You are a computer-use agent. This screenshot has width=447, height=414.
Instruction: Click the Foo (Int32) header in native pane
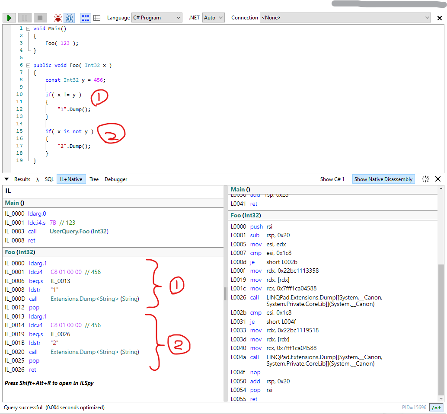point(246,215)
